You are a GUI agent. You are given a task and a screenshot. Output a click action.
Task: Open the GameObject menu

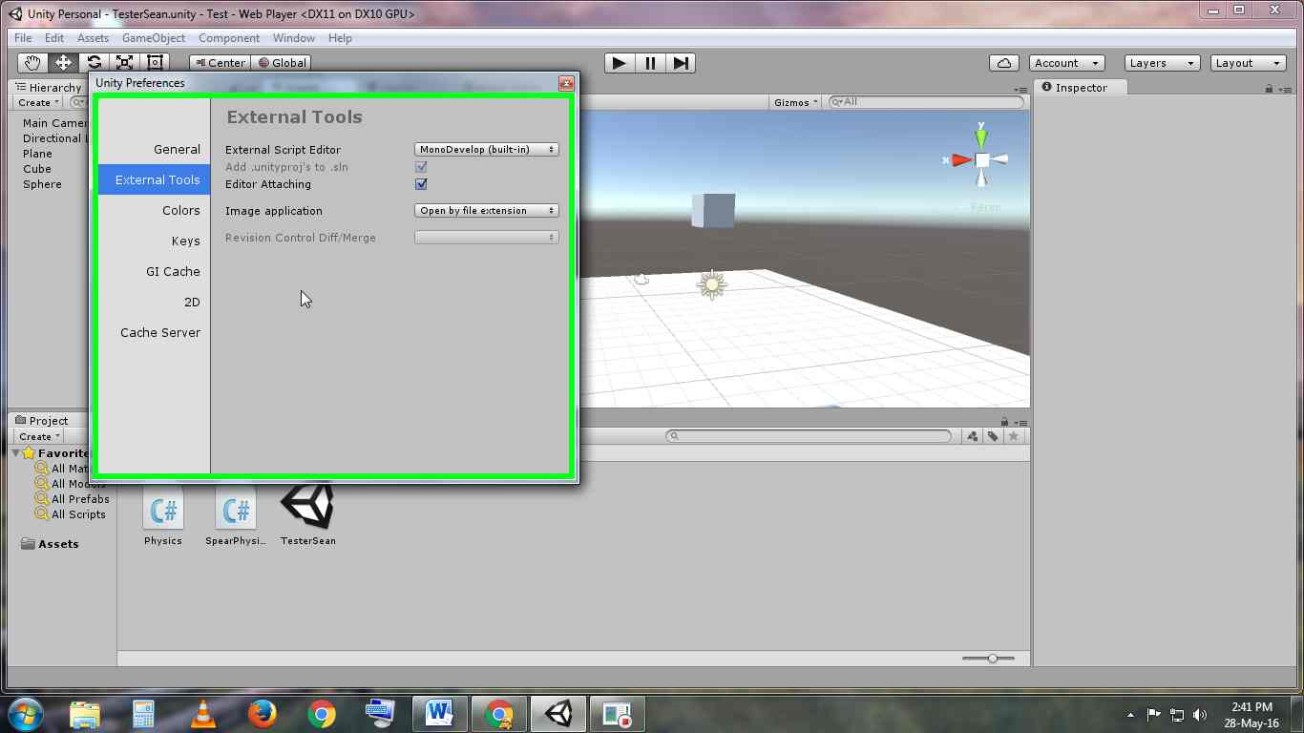click(x=154, y=38)
